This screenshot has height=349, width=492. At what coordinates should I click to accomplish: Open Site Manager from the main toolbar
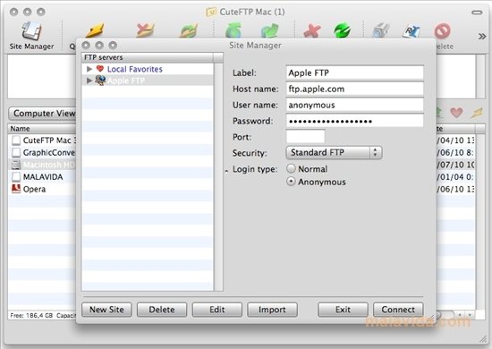tap(31, 35)
